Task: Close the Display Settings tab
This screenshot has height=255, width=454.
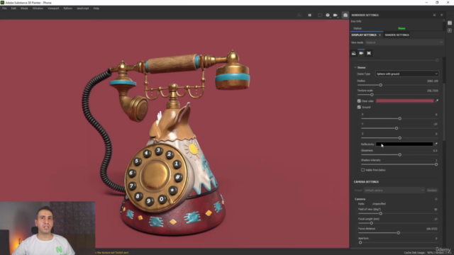Action: pyautogui.click(x=380, y=35)
